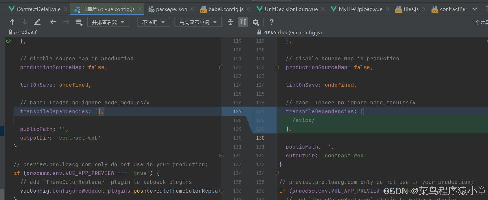Click lock icon beside 2092ed55

point(259,32)
